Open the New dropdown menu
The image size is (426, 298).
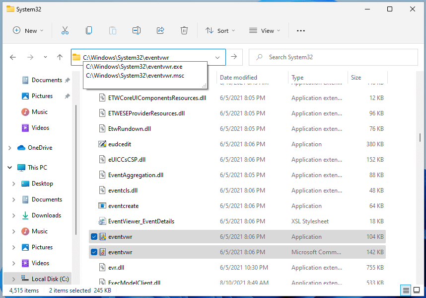[x=28, y=31]
